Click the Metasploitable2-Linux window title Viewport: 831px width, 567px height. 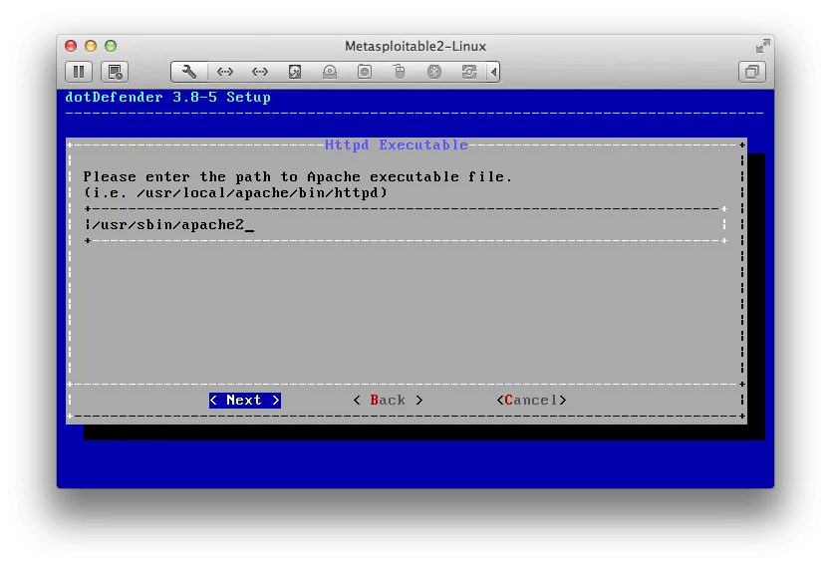415,46
